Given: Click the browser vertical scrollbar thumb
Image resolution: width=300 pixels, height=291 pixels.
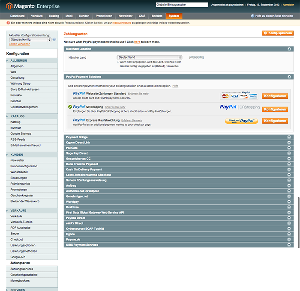Looking at the screenshot, I should tap(298, 222).
